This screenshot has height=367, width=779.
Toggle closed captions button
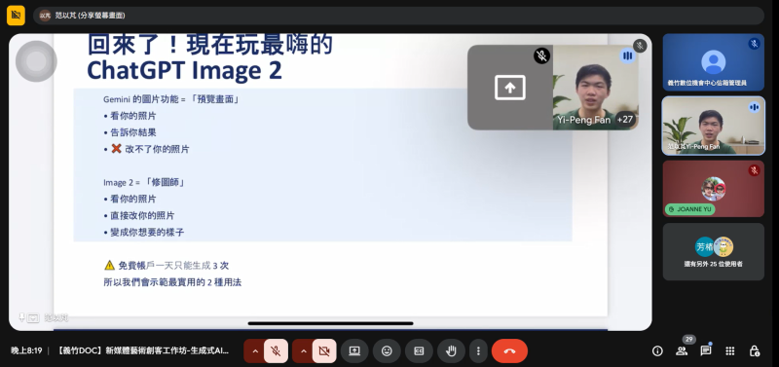[x=419, y=351]
